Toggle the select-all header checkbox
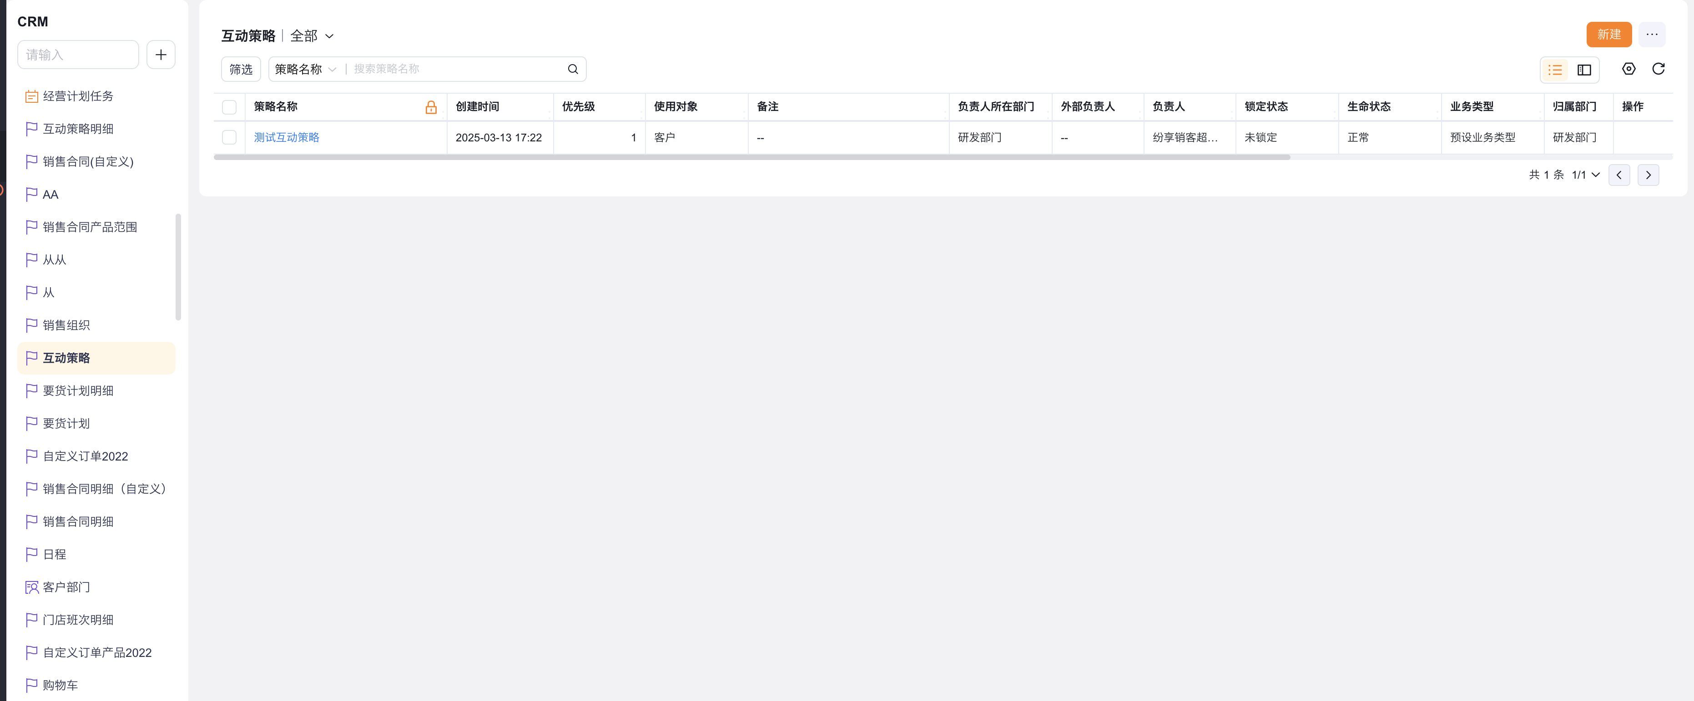1694x701 pixels. coord(229,107)
